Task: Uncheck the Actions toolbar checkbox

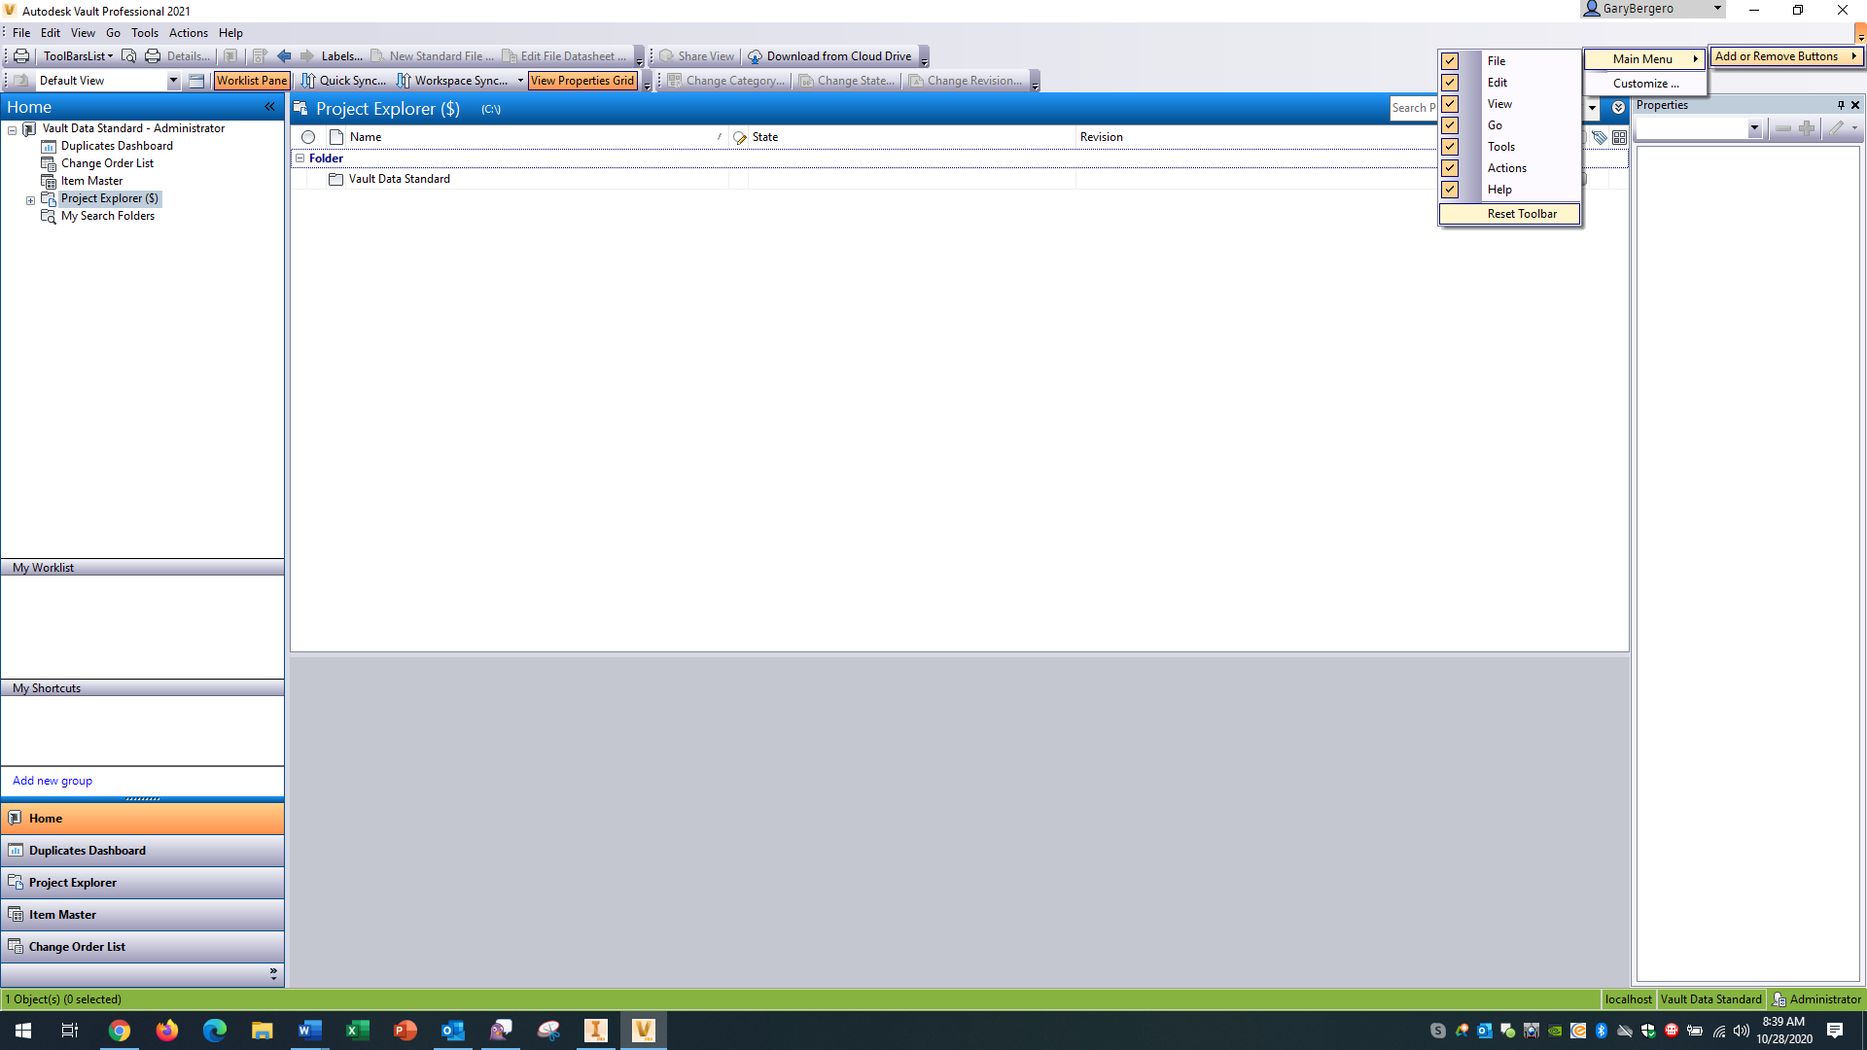Action: coord(1450,167)
